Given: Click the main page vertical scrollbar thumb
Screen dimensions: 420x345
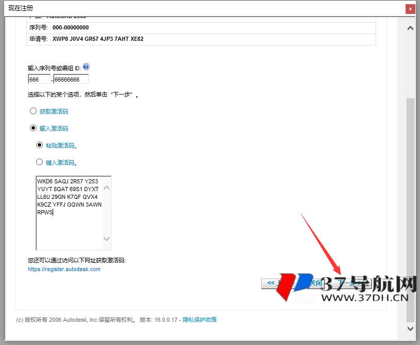Looking at the screenshot, I should [410, 207].
